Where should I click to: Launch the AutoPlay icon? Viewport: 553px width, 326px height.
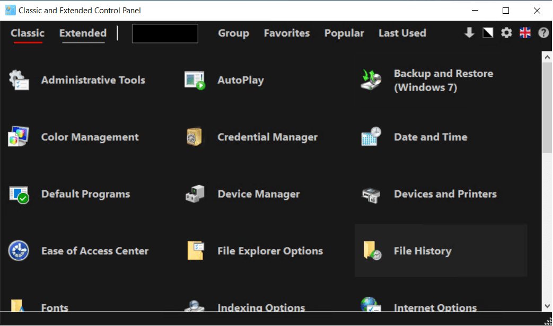[195, 80]
